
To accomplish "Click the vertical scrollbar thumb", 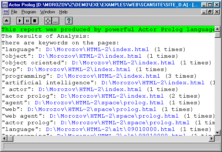I will click(x=218, y=35).
